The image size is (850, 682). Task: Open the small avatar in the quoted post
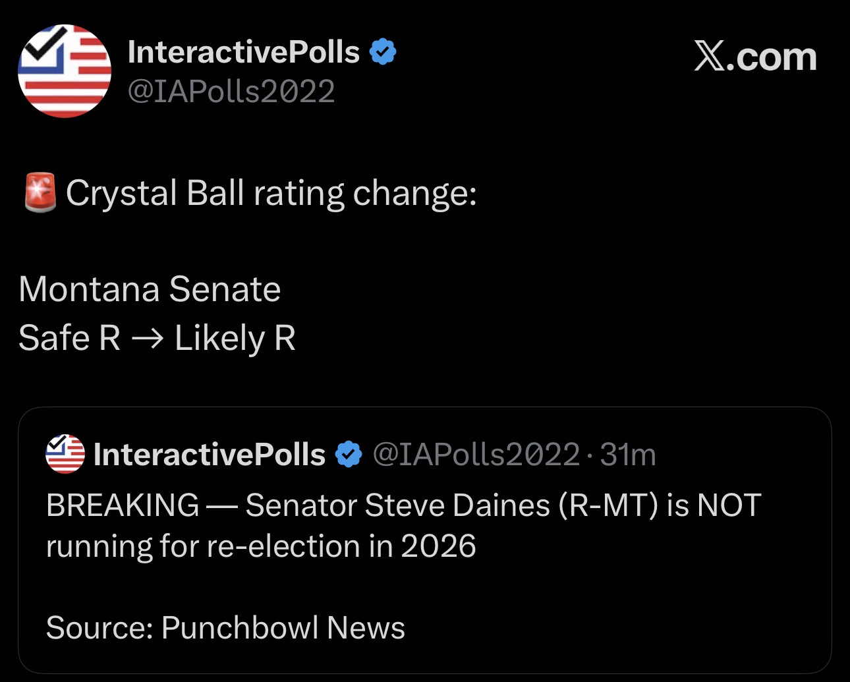pyautogui.click(x=65, y=454)
